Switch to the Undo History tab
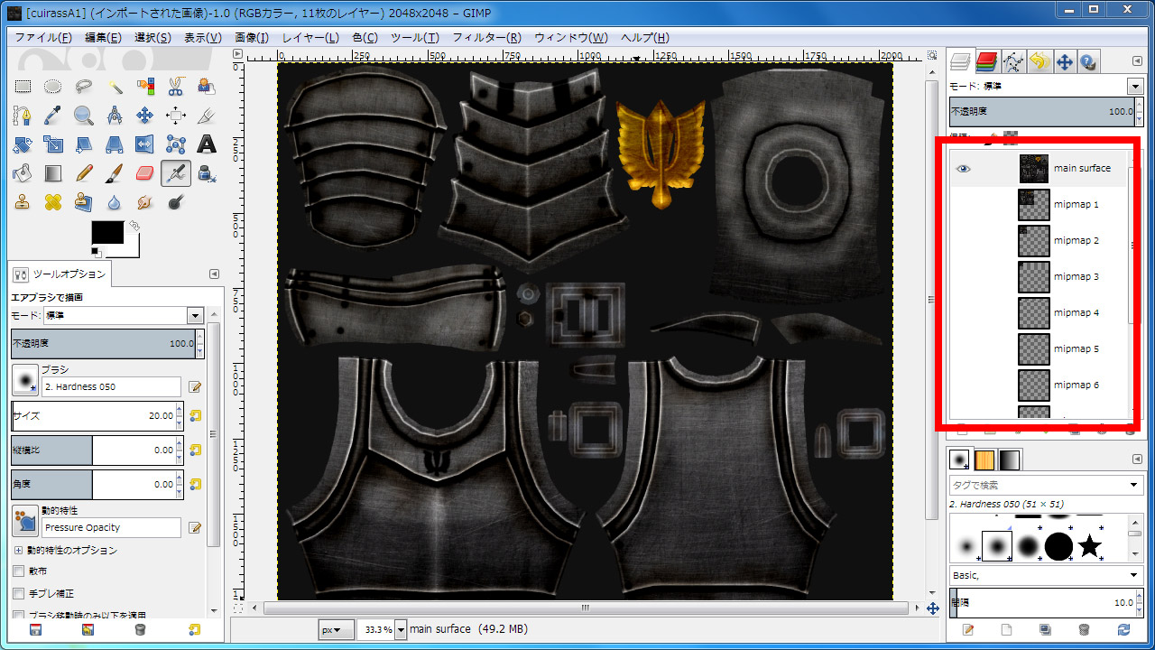Viewport: 1155px width, 650px height. click(1039, 61)
